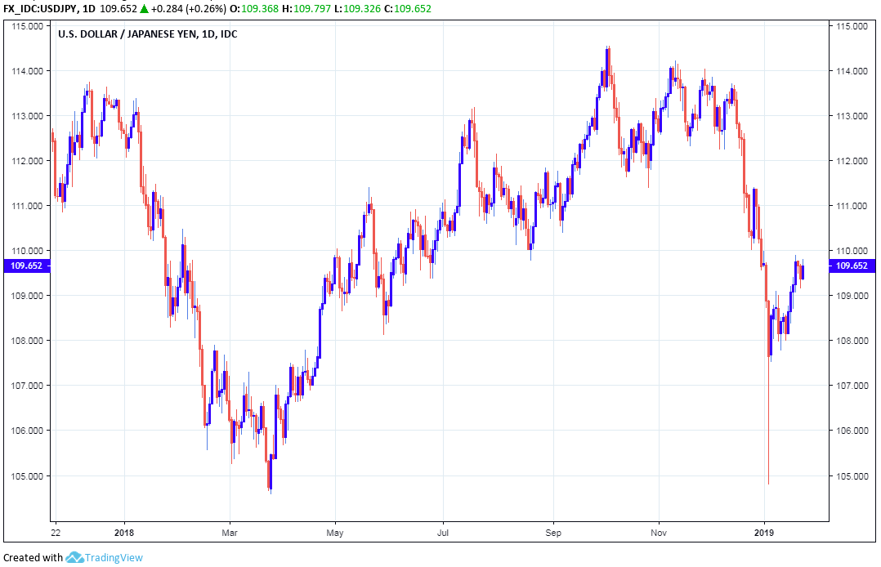
Task: Click the green up-arrow change indicator
Action: [145, 9]
